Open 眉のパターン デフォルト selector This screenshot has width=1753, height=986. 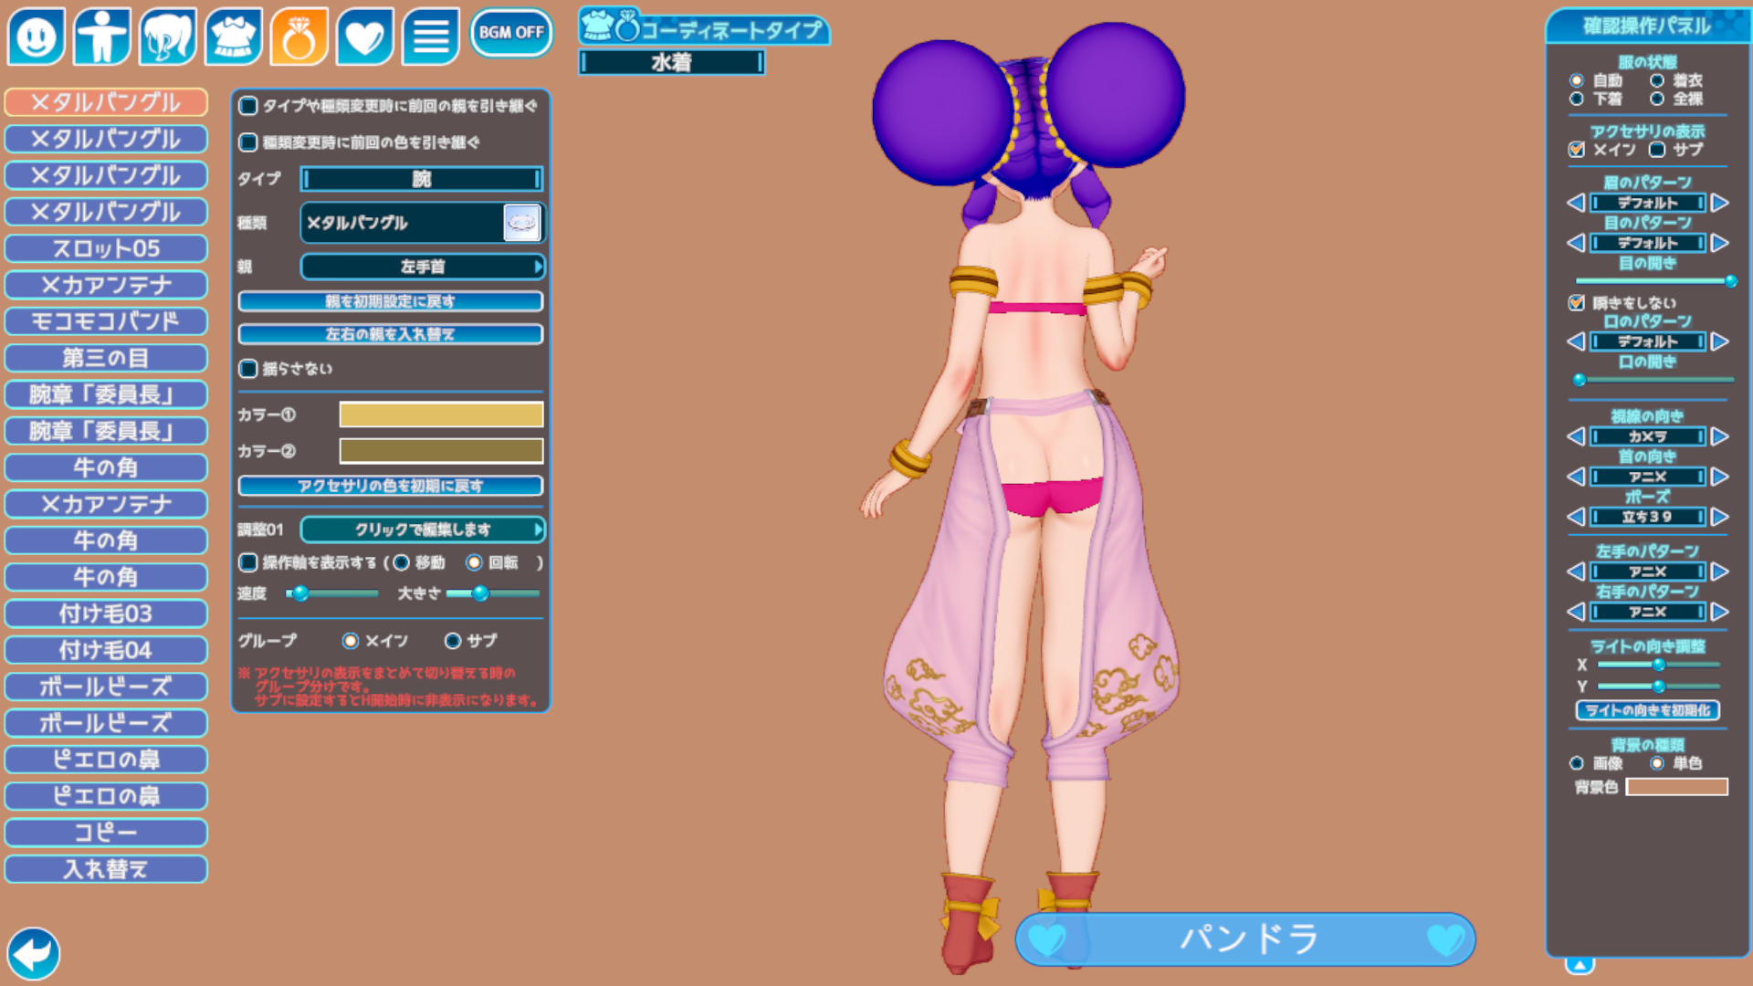(x=1648, y=203)
